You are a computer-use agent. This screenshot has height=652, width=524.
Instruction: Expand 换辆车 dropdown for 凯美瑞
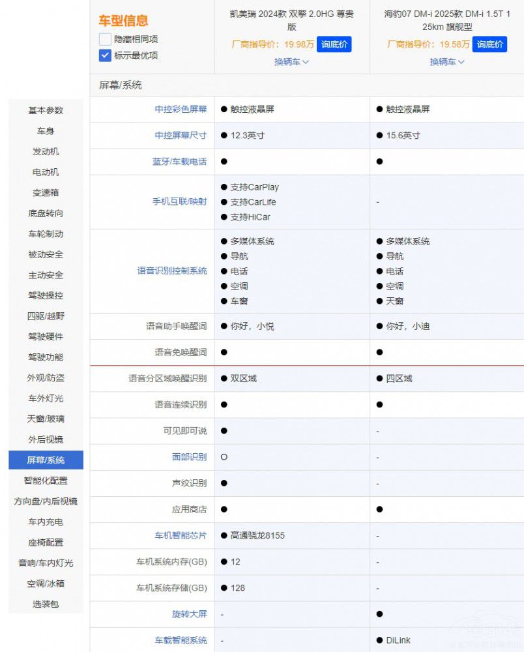[291, 62]
